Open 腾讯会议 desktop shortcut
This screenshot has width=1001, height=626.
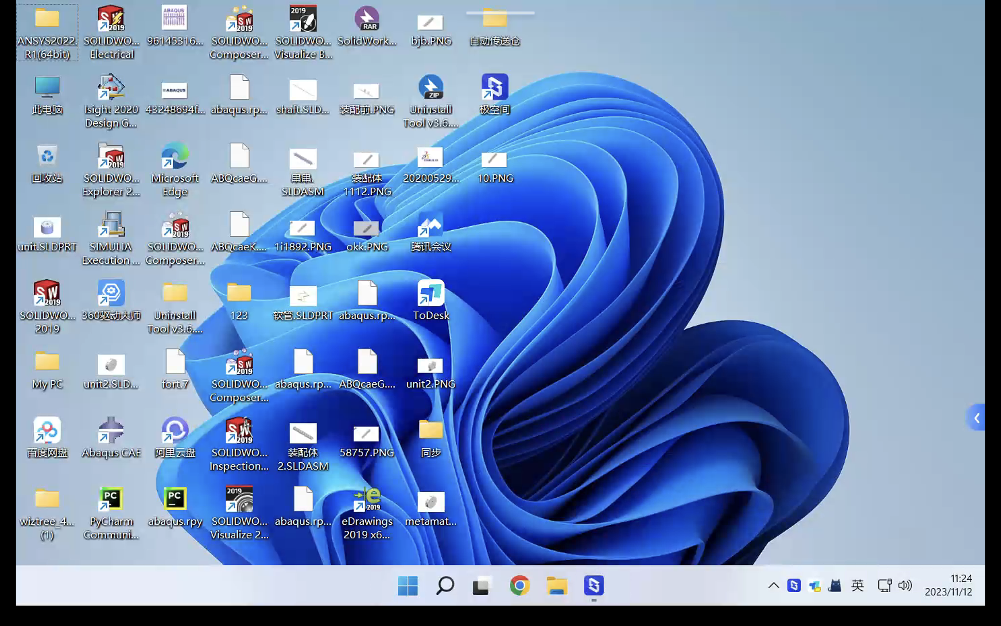tap(431, 232)
